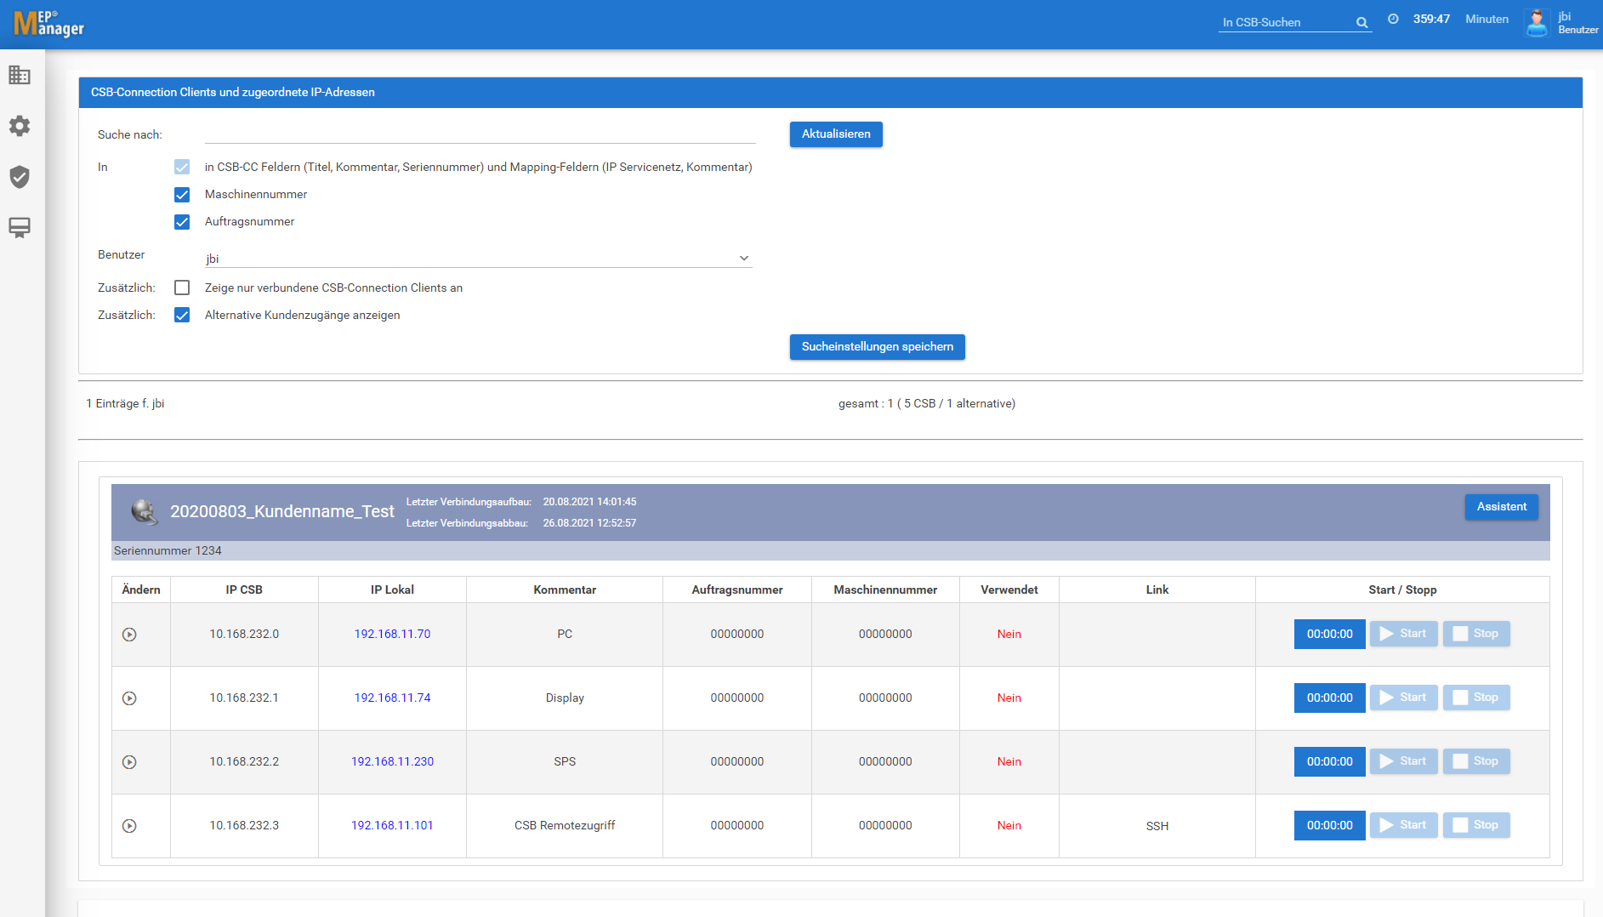The height and width of the screenshot is (917, 1603).
Task: Click the MEP Manager logo
Action: [x=48, y=24]
